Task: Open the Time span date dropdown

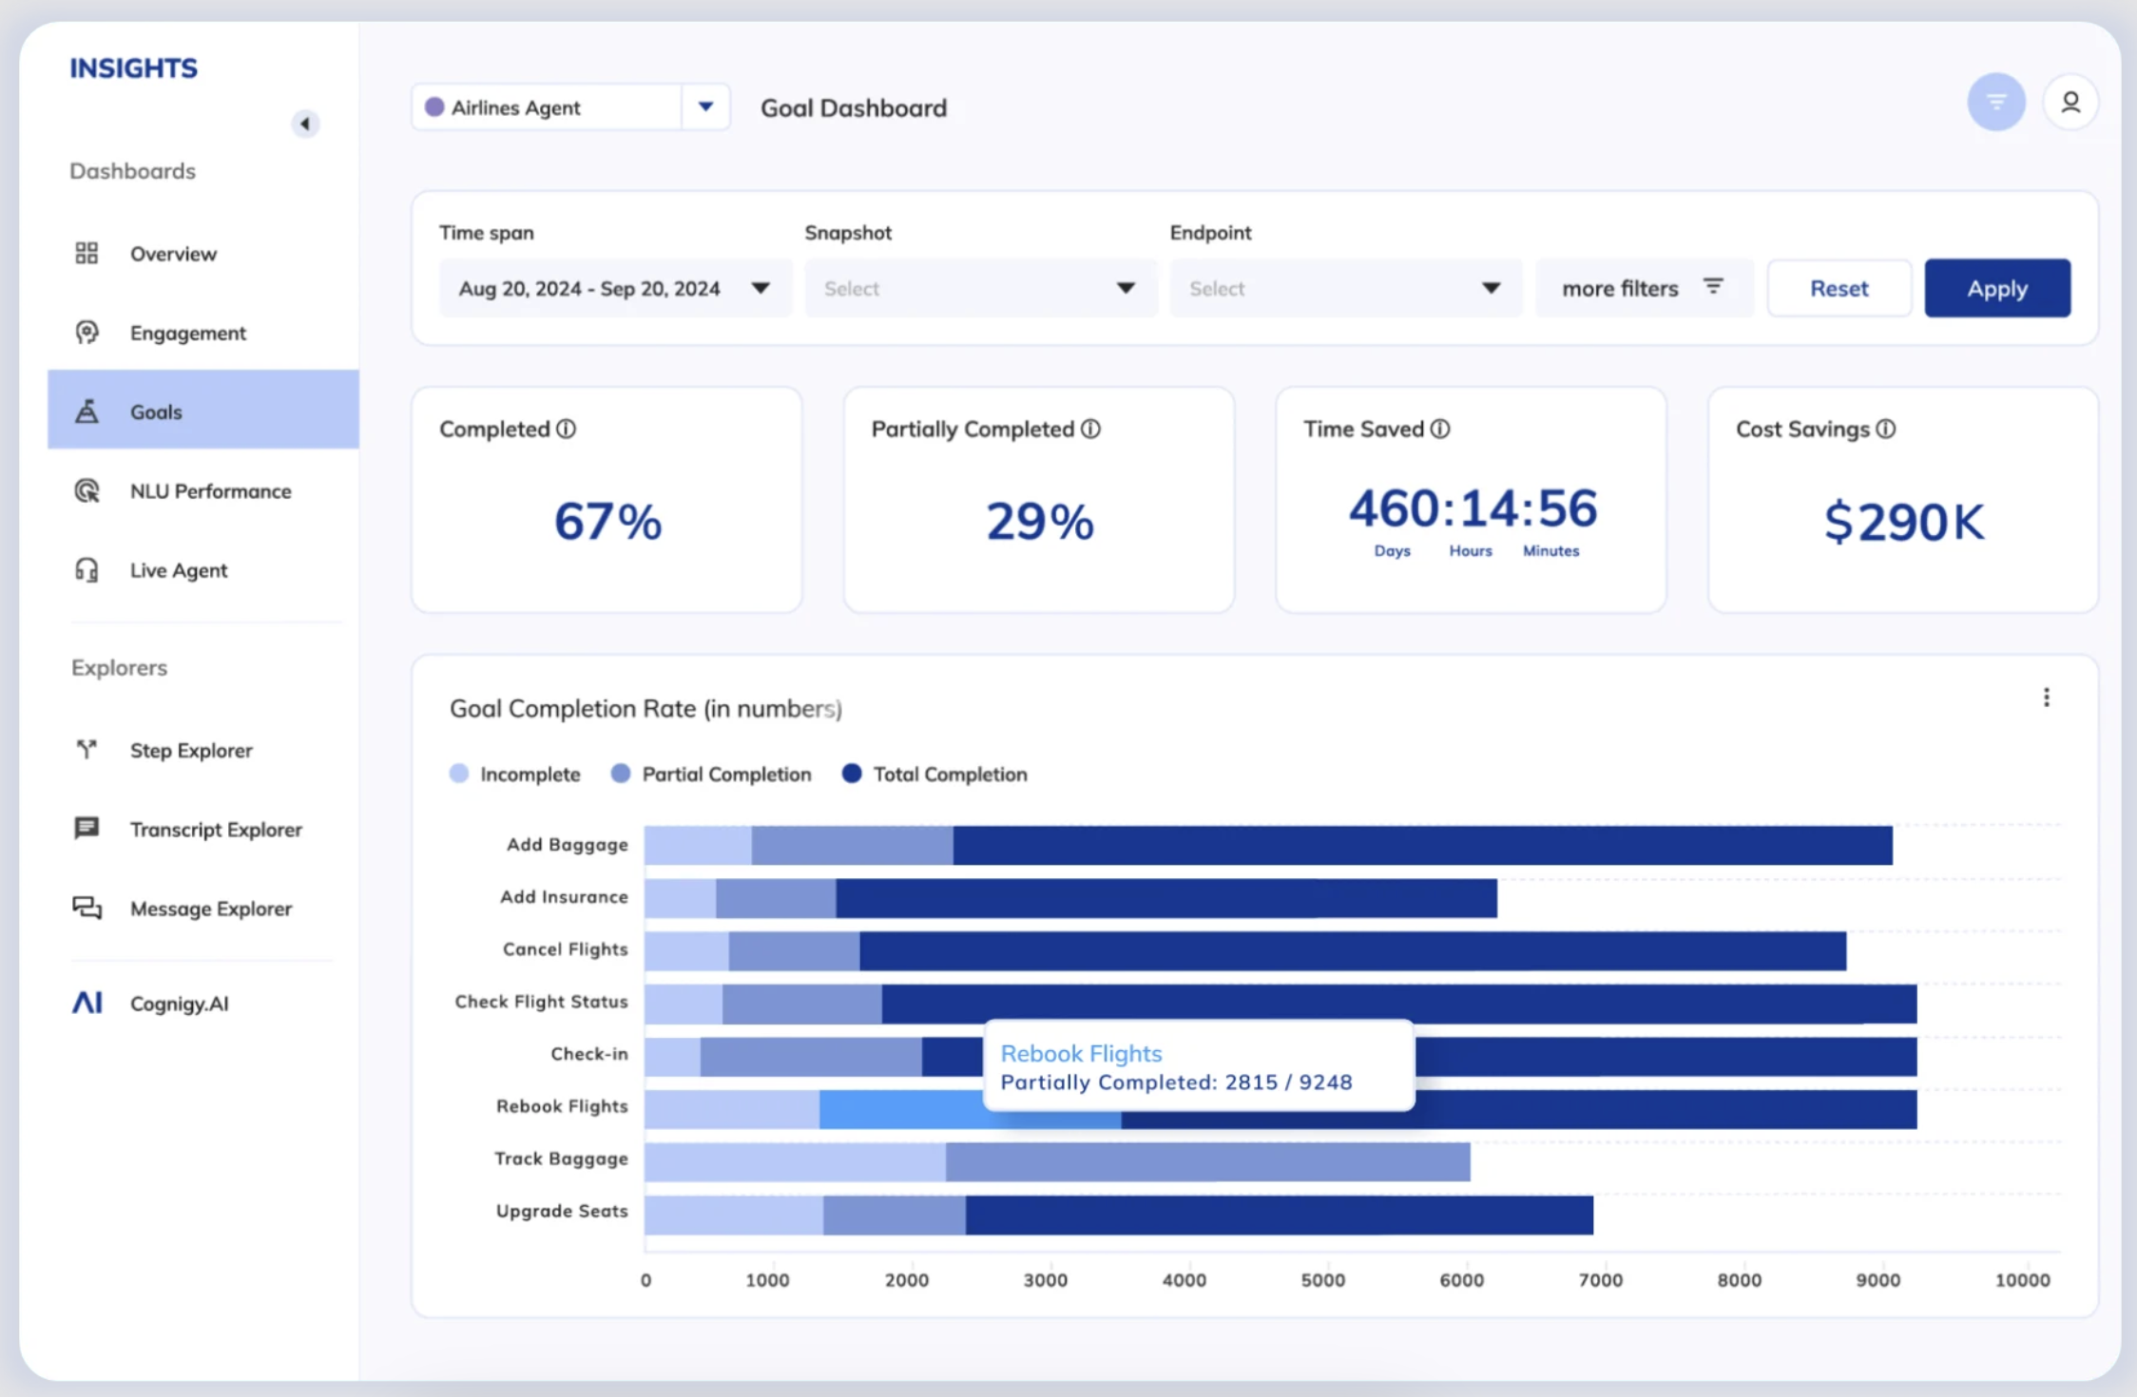Action: click(614, 288)
